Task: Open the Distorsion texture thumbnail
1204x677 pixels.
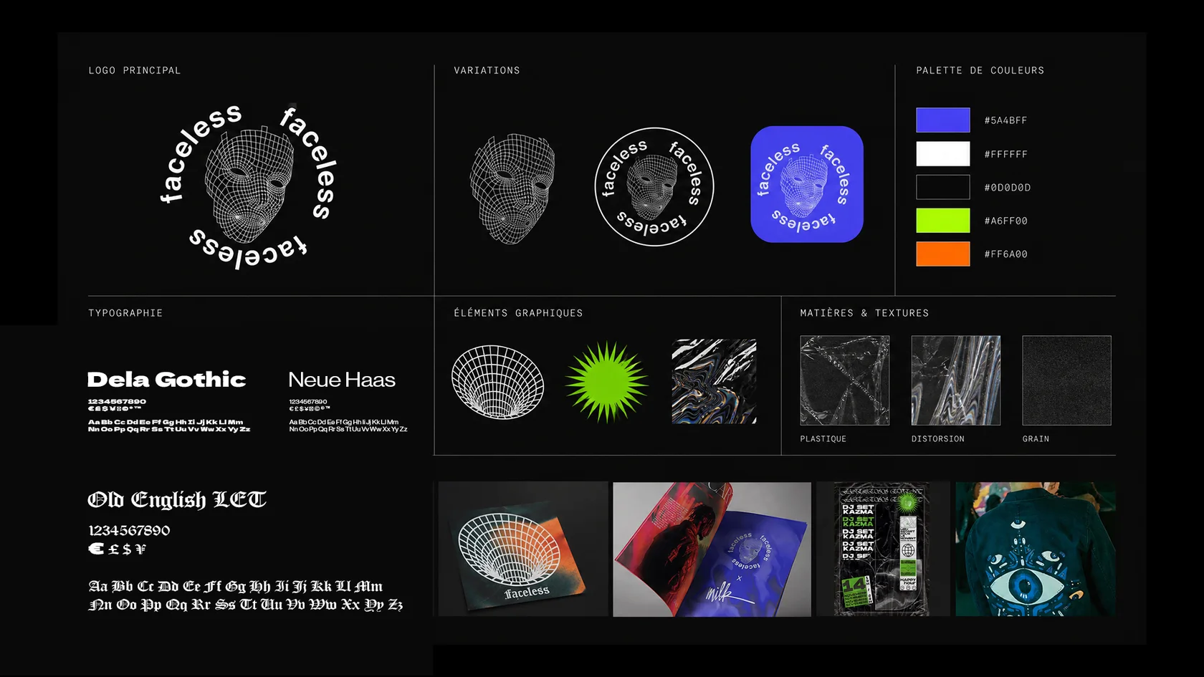Action: [x=956, y=380]
